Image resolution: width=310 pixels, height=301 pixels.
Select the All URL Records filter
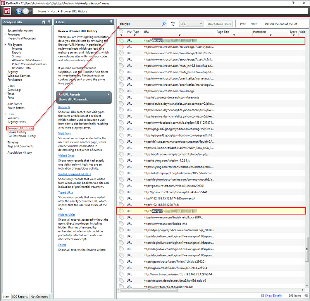pyautogui.click(x=84, y=97)
